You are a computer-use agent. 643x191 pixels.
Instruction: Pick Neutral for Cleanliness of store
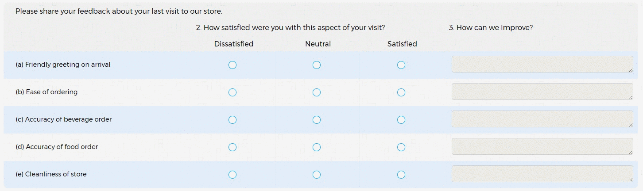[x=317, y=175]
